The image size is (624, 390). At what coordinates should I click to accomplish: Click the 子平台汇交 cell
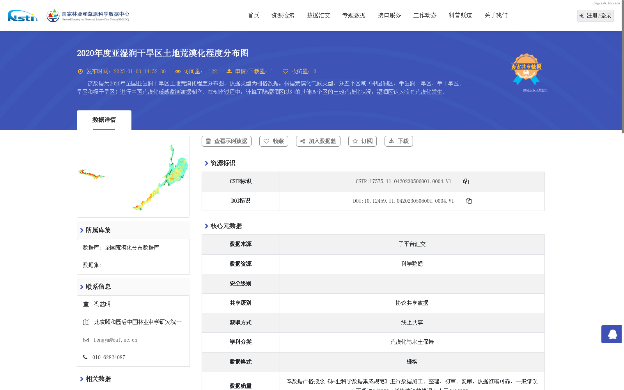pos(412,244)
